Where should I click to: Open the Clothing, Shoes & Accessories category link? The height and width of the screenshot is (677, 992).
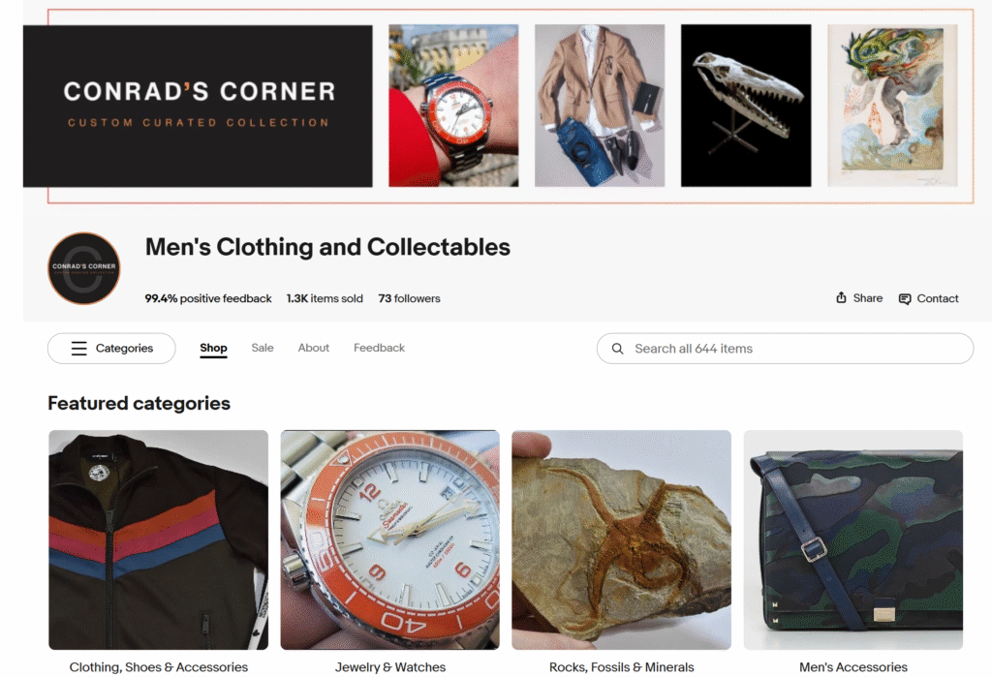coord(159,667)
